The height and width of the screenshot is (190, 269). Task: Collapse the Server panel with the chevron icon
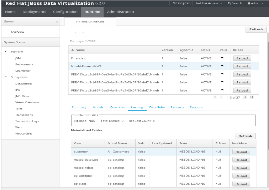pos(56,22)
